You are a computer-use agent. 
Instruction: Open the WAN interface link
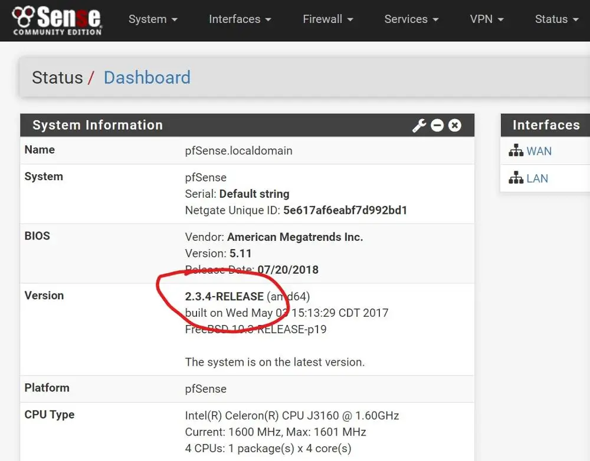(539, 151)
